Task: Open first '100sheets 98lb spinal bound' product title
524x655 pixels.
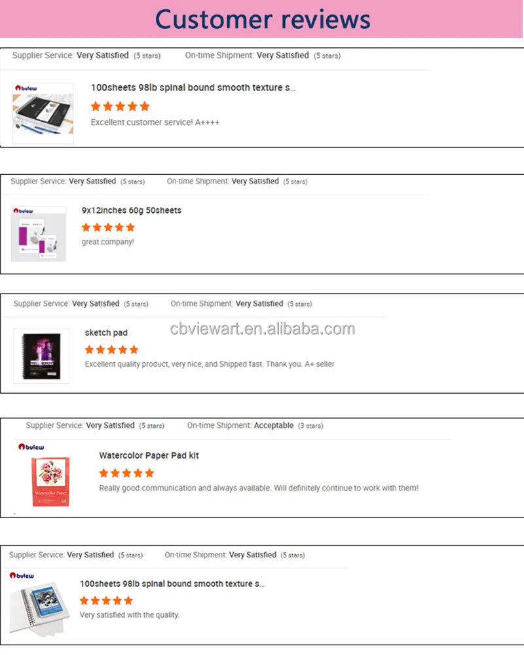Action: [193, 88]
